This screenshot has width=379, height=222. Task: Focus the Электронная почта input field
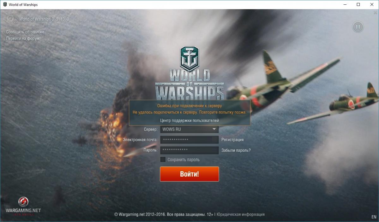coord(189,140)
